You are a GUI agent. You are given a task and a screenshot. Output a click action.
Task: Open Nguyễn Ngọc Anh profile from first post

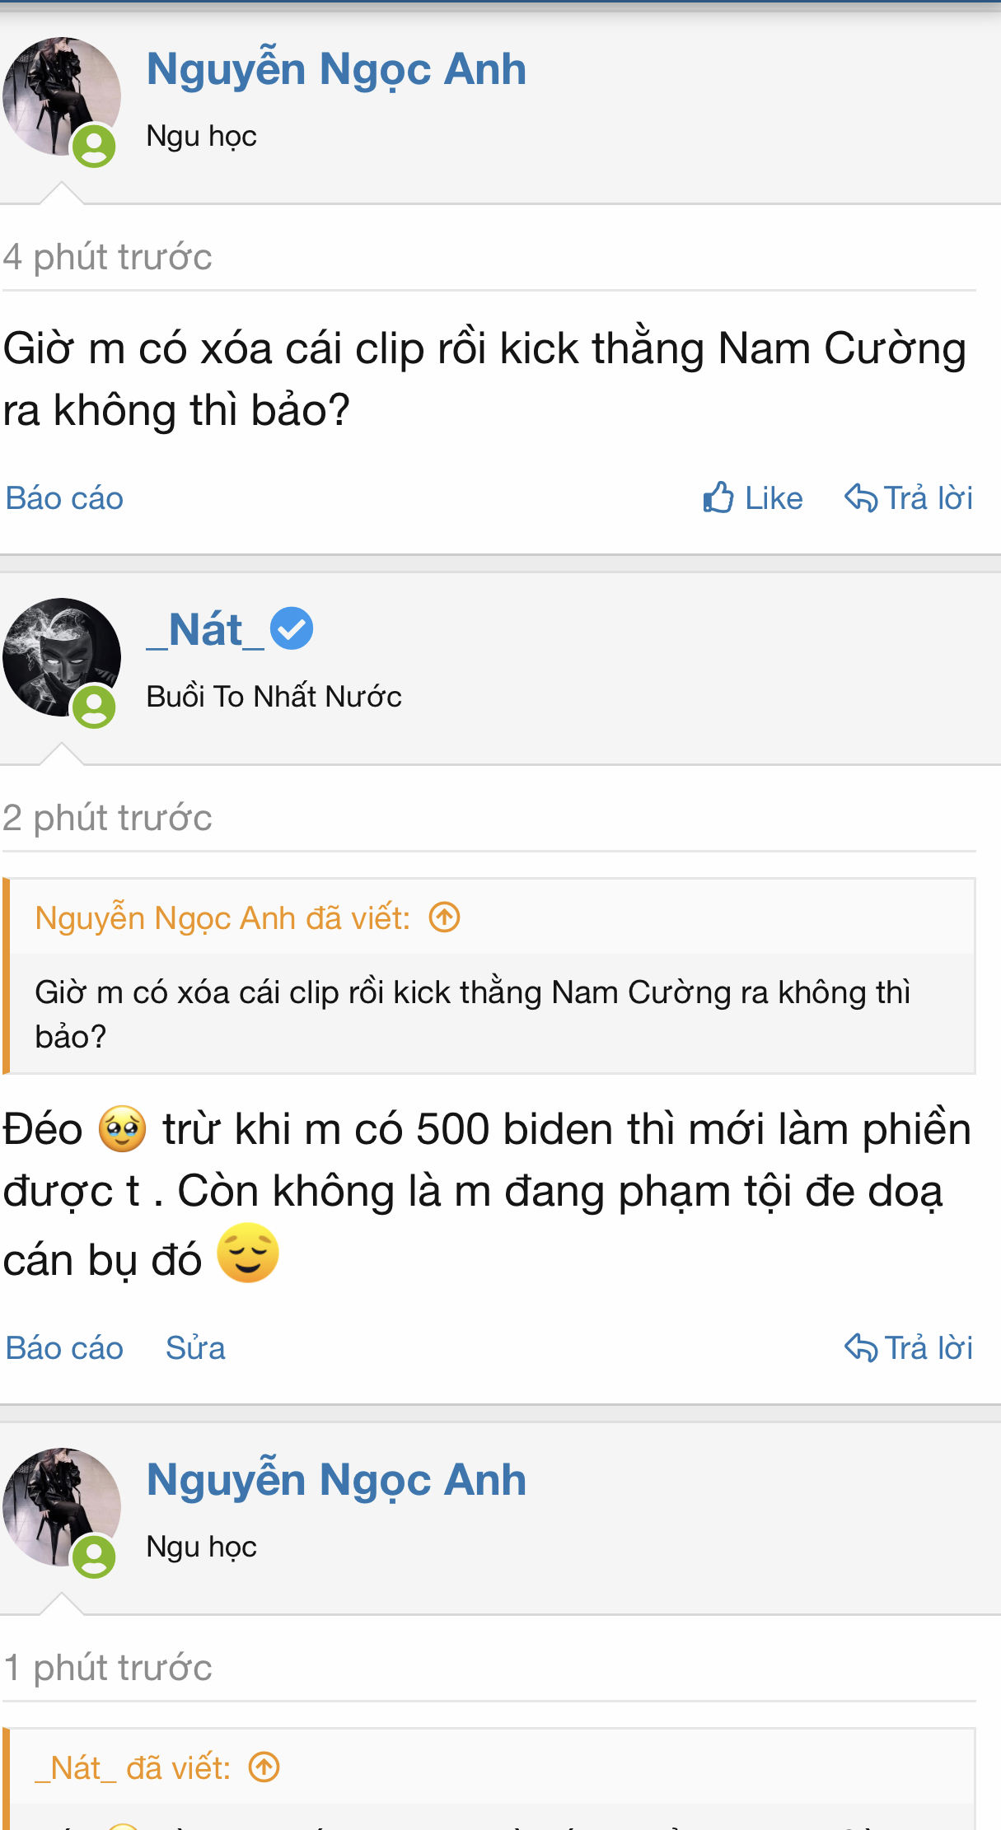click(336, 68)
